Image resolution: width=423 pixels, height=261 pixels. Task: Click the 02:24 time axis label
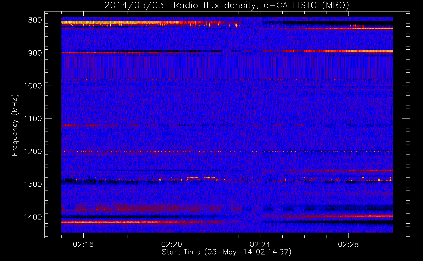pyautogui.click(x=260, y=245)
